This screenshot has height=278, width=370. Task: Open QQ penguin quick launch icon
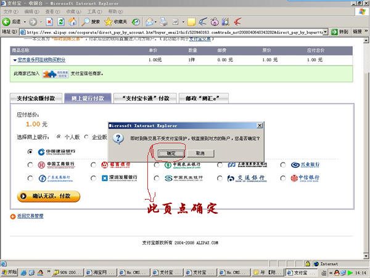(x=40, y=272)
